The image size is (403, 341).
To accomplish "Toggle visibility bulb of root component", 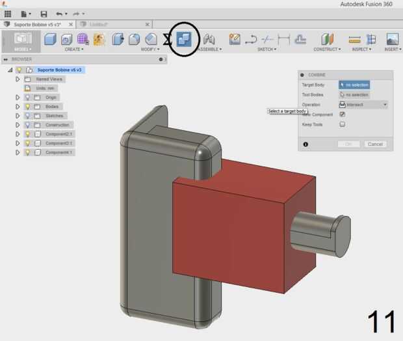I will pyautogui.click(x=19, y=70).
